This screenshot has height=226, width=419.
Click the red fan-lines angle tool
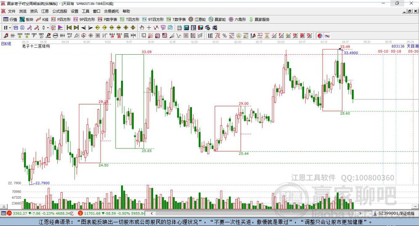point(151,36)
